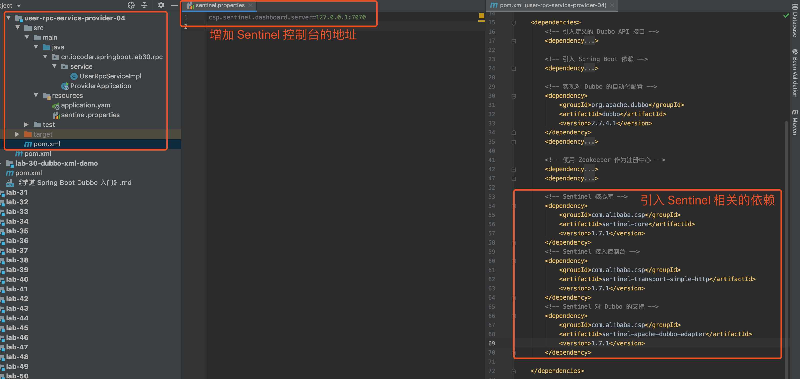Fold the dependencies block at line 15
Screen dimensions: 800x379
point(514,23)
